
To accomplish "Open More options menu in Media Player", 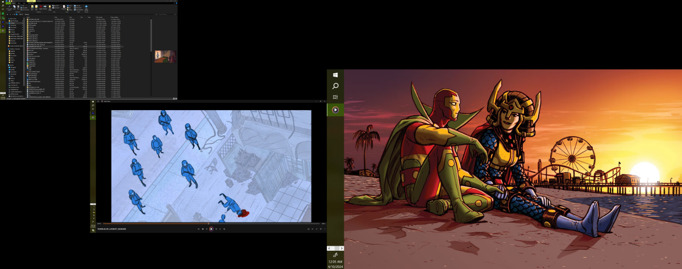I will pyautogui.click(x=325, y=229).
